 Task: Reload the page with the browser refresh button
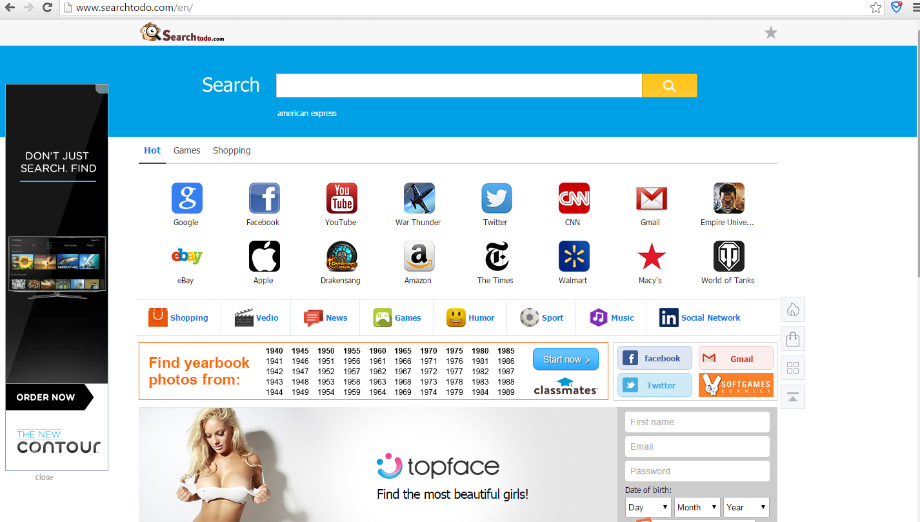pos(47,8)
